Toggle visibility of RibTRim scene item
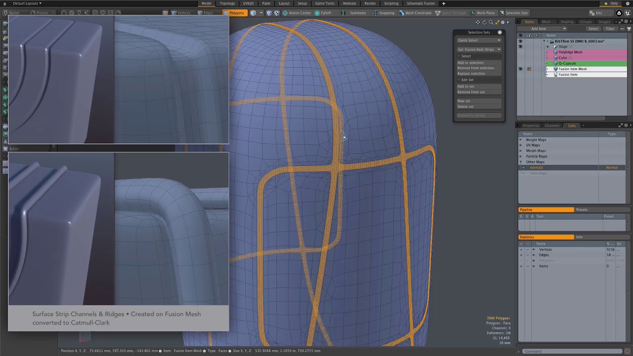Image resolution: width=633 pixels, height=356 pixels. tap(520, 41)
